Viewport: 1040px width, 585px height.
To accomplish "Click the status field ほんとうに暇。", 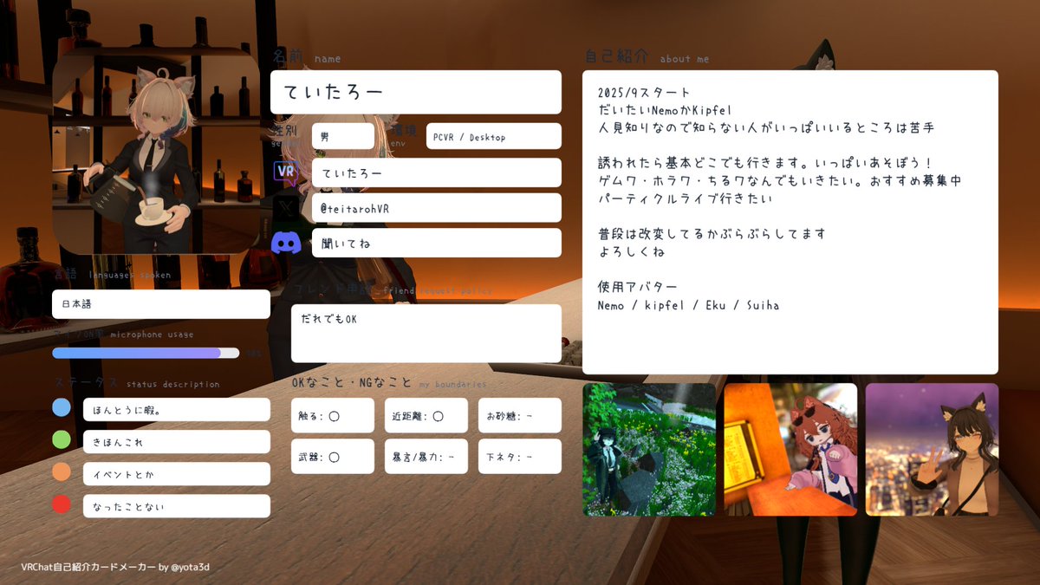I will (x=177, y=410).
